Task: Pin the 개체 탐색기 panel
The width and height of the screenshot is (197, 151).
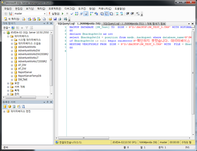Action: click(x=47, y=23)
